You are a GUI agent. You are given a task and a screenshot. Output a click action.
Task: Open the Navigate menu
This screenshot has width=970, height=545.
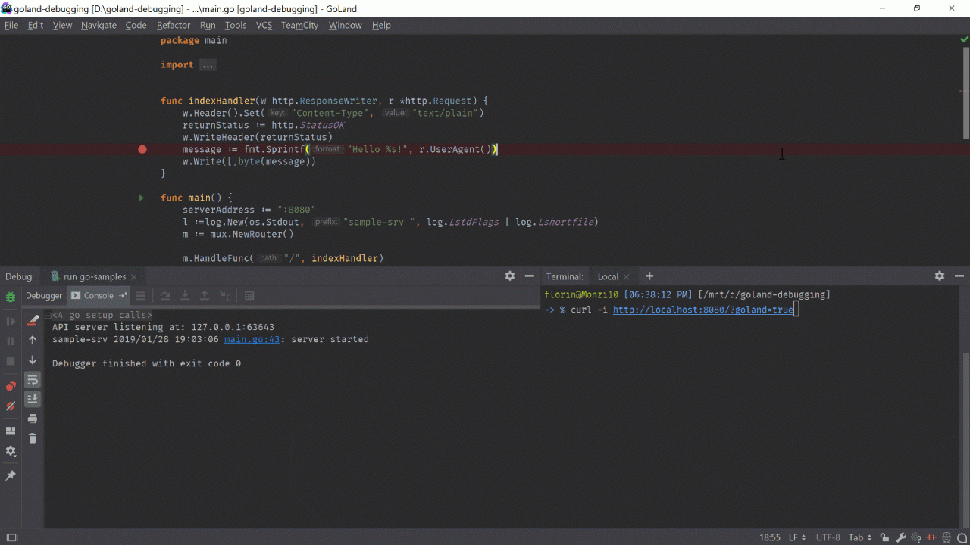point(99,25)
